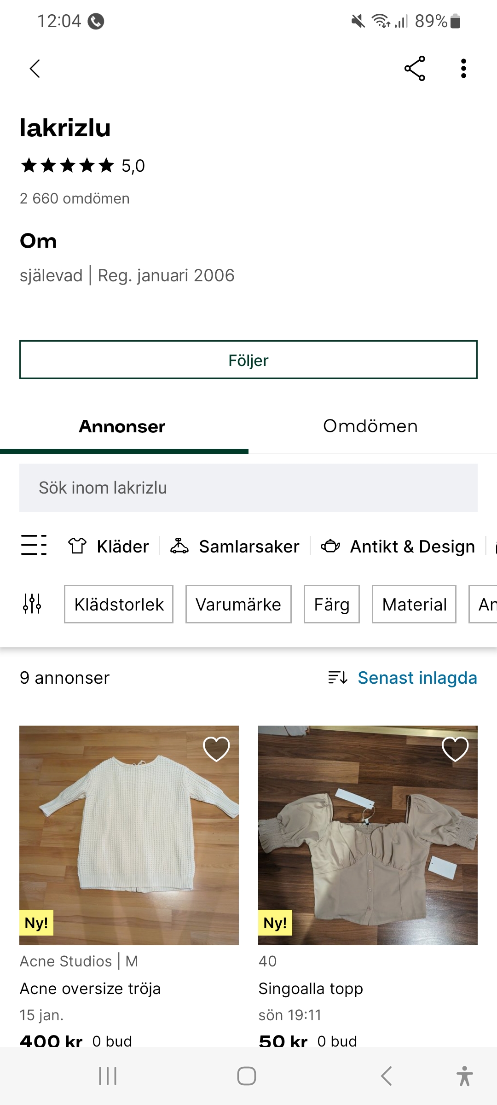Viewport: 497px width, 1105px height.
Task: Filter by Samlarsaker category
Action: (235, 547)
